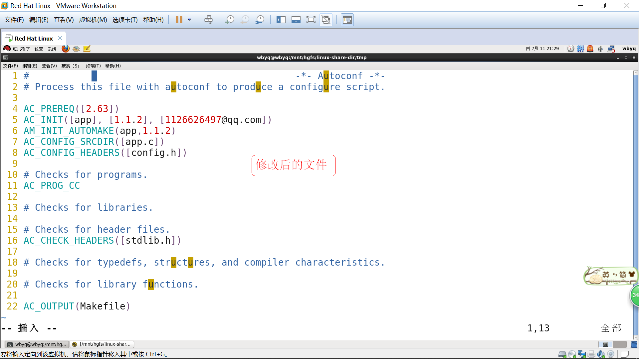Open the 系统 System menu
This screenshot has width=639, height=359.
52,49
